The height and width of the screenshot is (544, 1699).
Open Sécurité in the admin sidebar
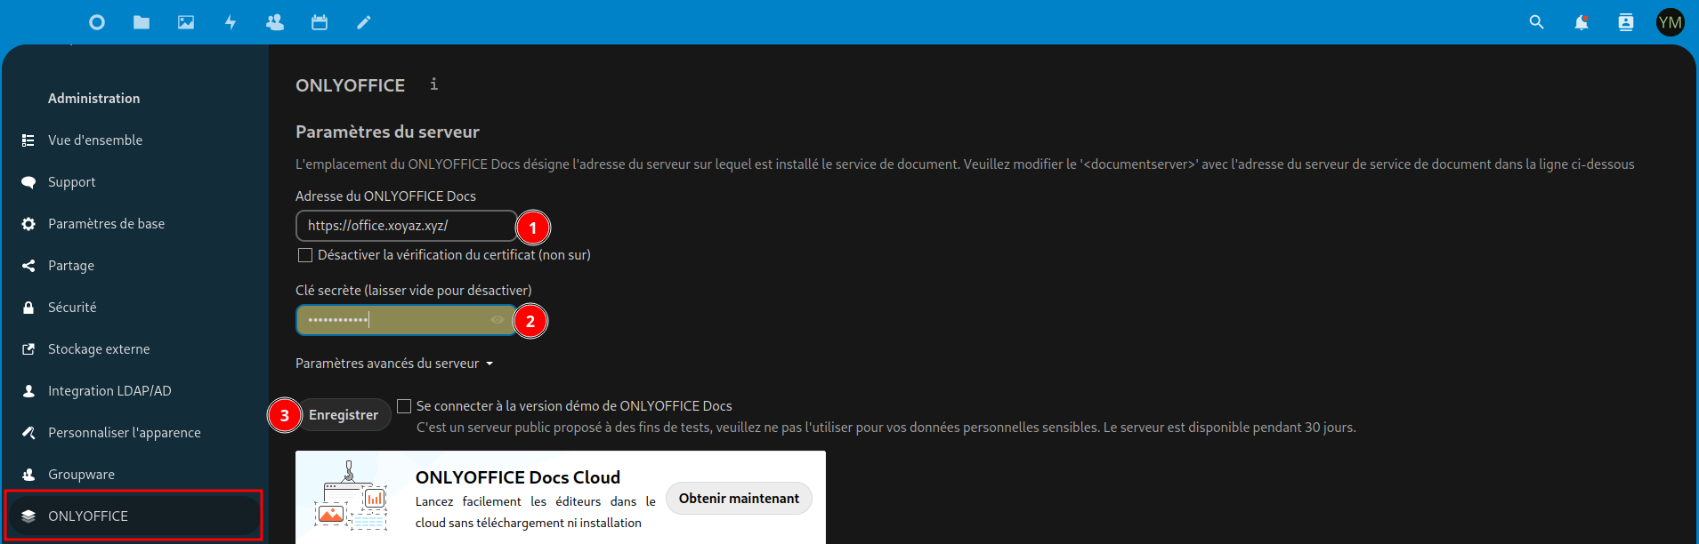click(72, 308)
